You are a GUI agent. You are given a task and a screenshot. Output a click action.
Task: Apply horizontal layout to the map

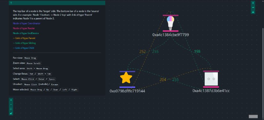(253, 7)
